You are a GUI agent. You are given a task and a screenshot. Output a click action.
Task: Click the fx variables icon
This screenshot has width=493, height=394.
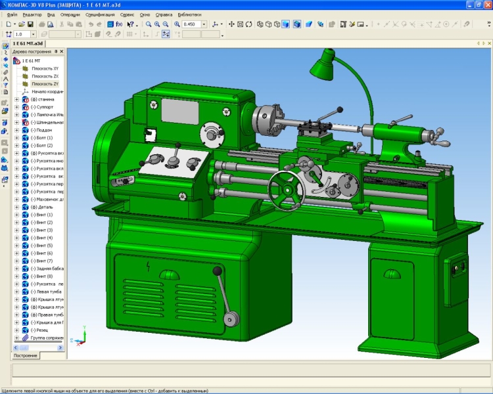pos(119,24)
